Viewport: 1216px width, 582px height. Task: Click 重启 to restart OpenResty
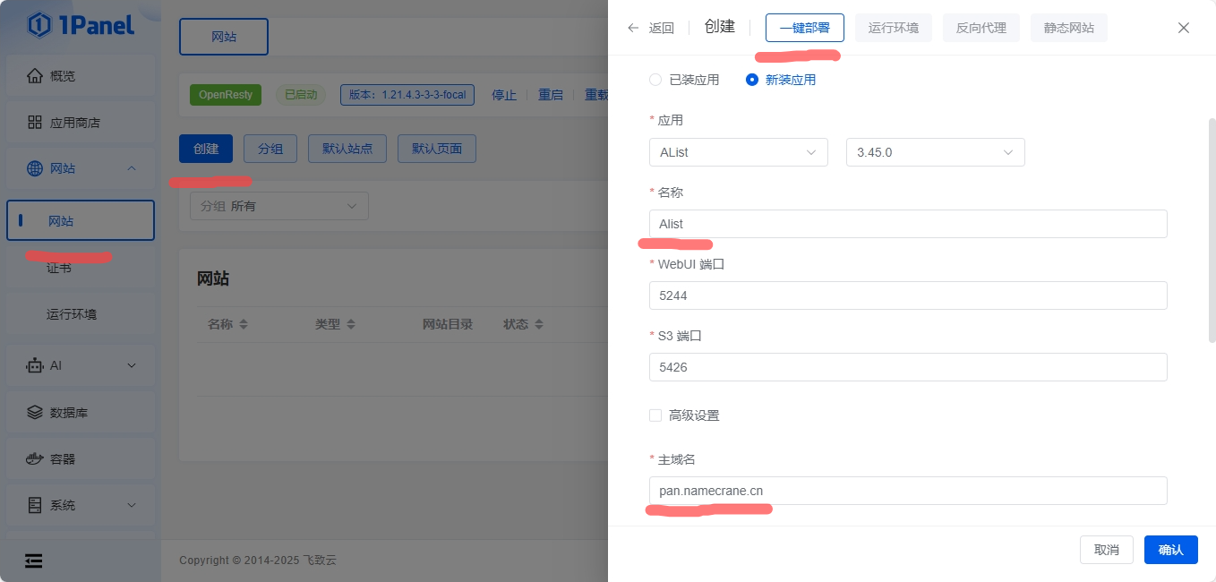551,95
